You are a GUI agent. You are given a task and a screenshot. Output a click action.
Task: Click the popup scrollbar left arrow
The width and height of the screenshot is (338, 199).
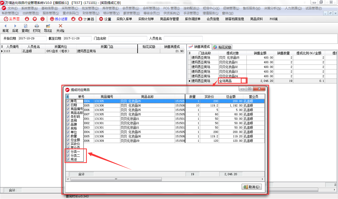tap(68, 179)
